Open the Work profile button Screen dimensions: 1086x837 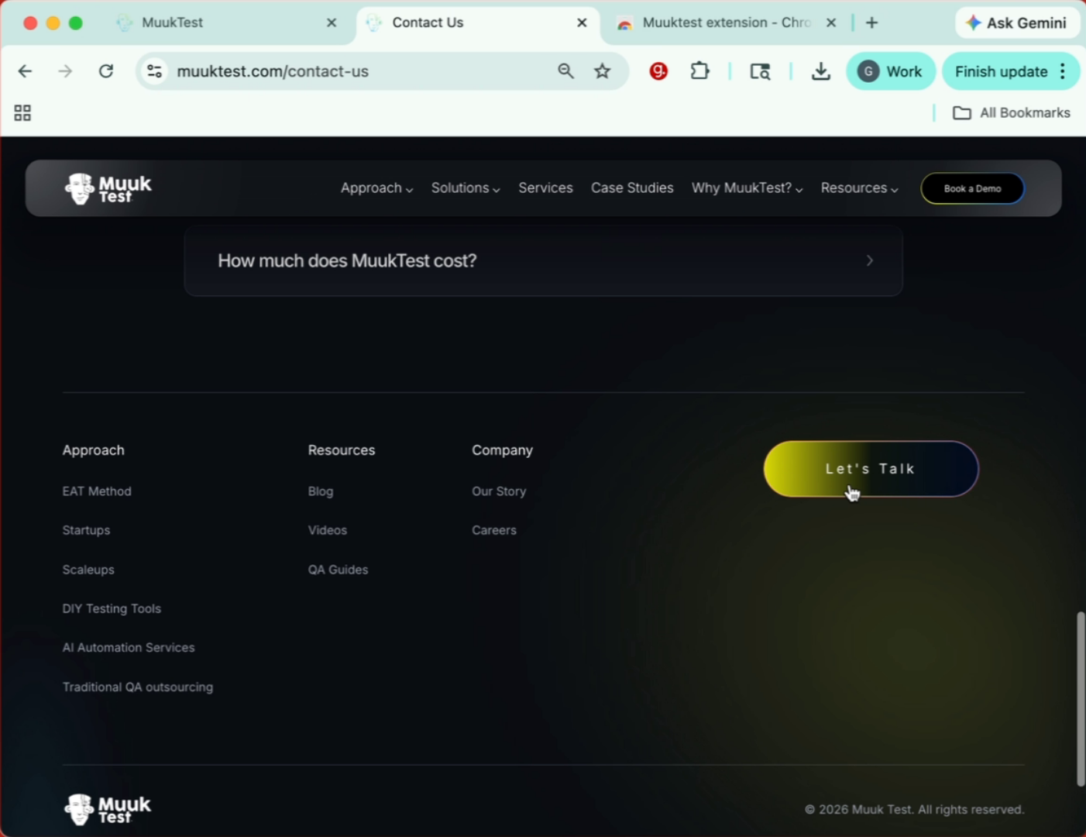tap(891, 71)
